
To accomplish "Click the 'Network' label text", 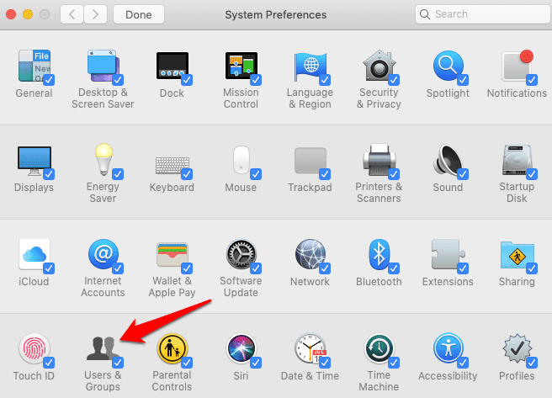I will point(310,282).
